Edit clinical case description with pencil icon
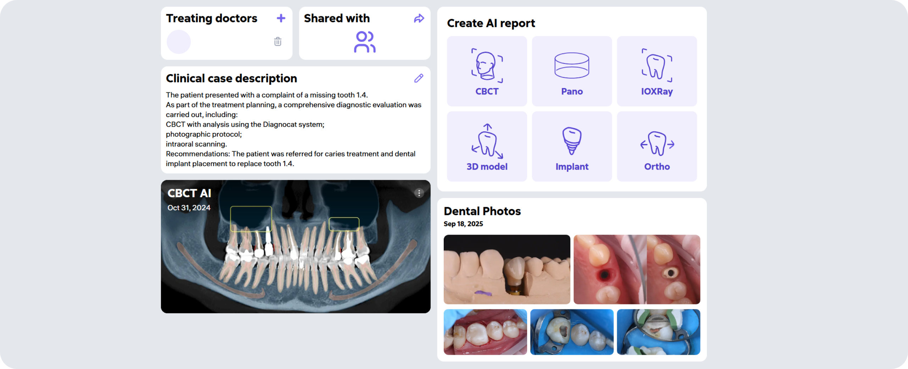This screenshot has width=908, height=369. pos(419,78)
